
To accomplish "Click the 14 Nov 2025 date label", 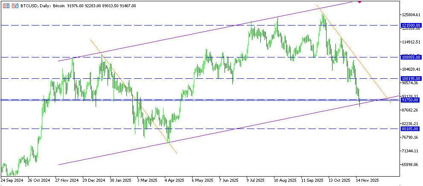I will point(368,180).
